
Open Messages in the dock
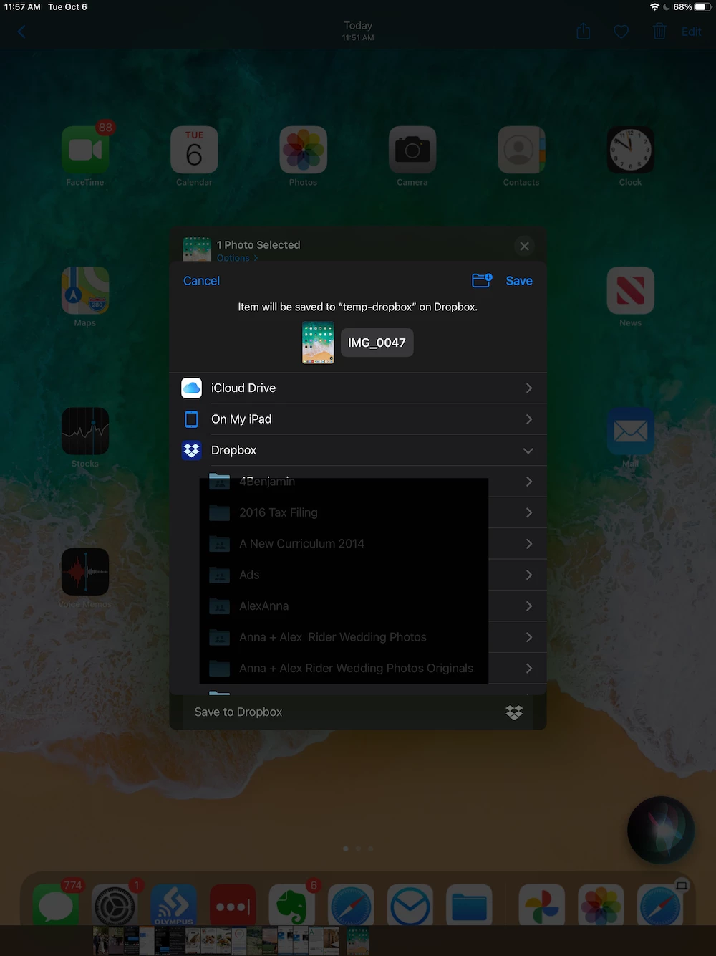coord(56,905)
